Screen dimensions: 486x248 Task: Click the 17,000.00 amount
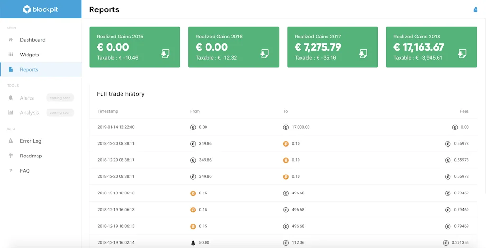click(300, 127)
